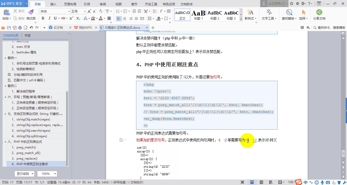Switch to web layout view in status bar
347x185 pixels.
tap(271, 182)
